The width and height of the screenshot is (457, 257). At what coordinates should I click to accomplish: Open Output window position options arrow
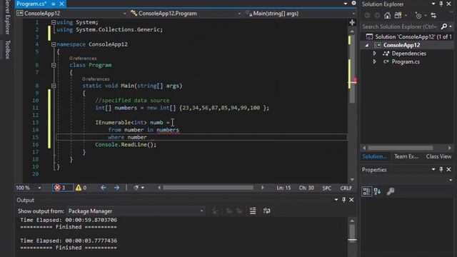[336, 200]
